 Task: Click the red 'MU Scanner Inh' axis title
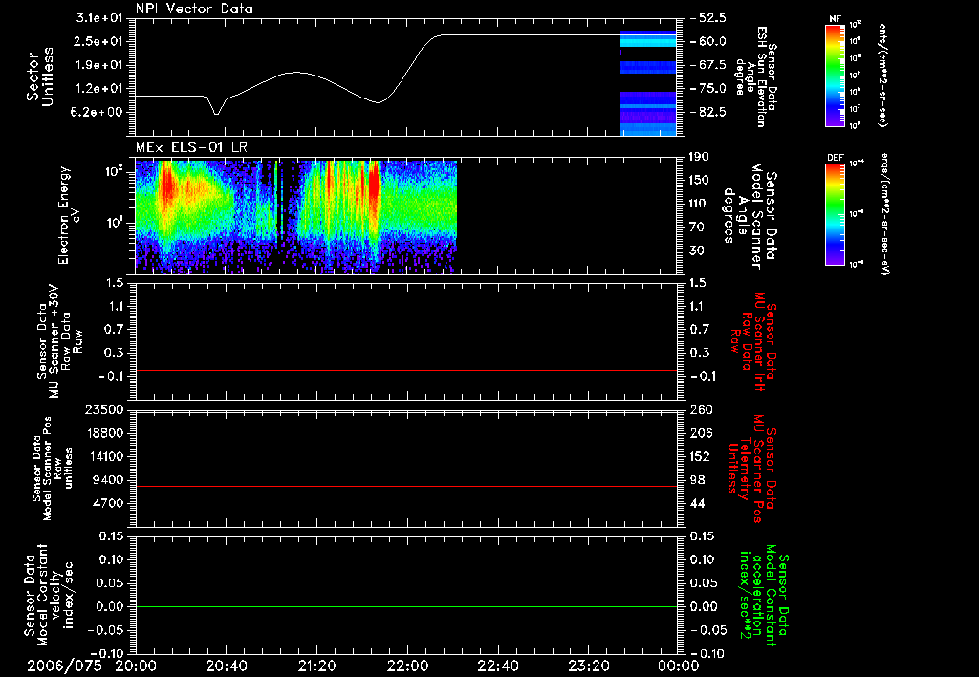[753, 341]
